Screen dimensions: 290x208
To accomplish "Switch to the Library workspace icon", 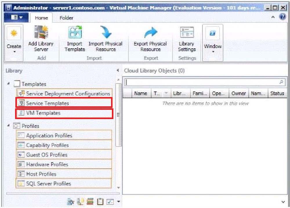I will pyautogui.click(x=90, y=202).
